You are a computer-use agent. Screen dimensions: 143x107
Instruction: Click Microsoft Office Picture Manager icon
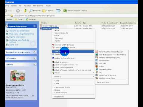tap(97, 52)
